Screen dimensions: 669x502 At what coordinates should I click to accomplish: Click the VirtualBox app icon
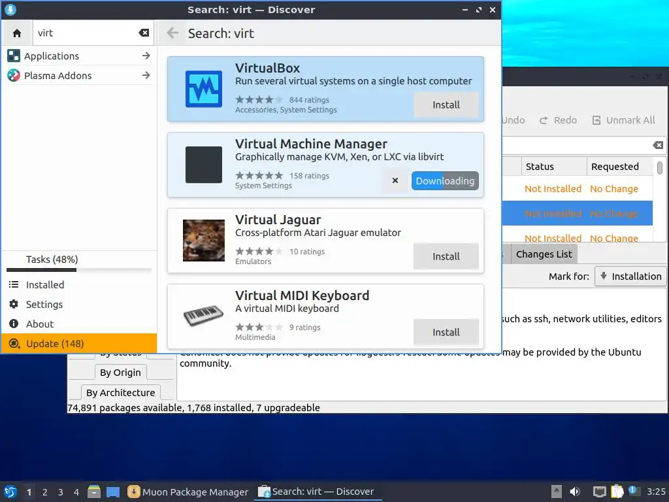[x=204, y=89]
